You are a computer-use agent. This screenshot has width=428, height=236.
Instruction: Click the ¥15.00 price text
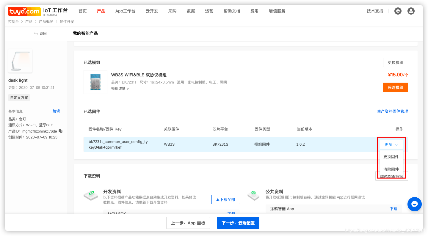click(x=395, y=75)
